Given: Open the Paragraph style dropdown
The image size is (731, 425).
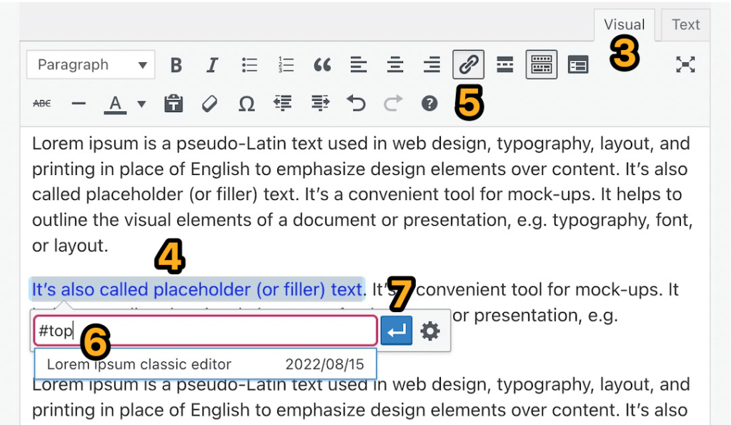Looking at the screenshot, I should tap(90, 64).
